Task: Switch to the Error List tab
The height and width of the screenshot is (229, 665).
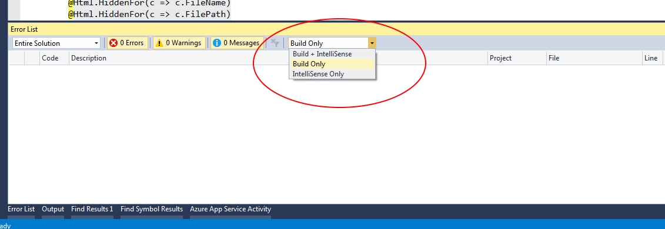Action: tap(21, 209)
